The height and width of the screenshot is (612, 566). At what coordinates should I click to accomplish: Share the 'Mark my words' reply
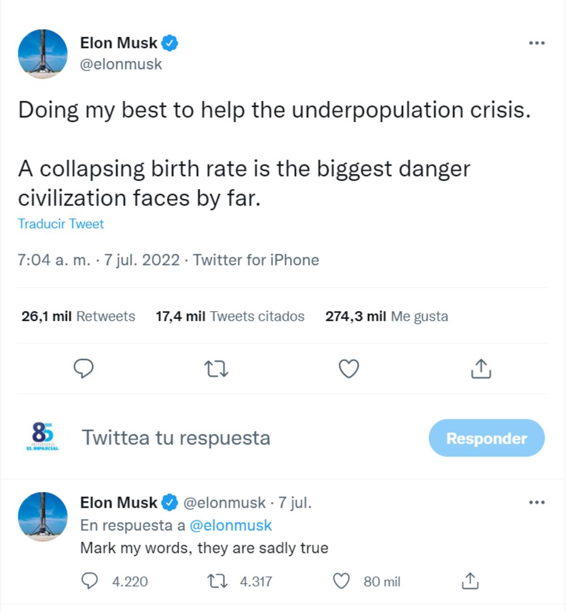470,581
